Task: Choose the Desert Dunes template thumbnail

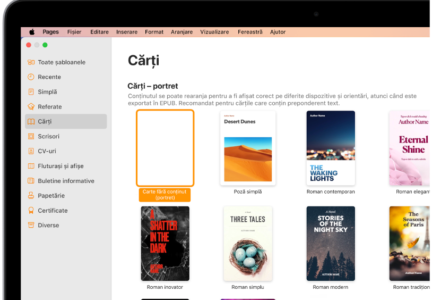Action: [248, 148]
